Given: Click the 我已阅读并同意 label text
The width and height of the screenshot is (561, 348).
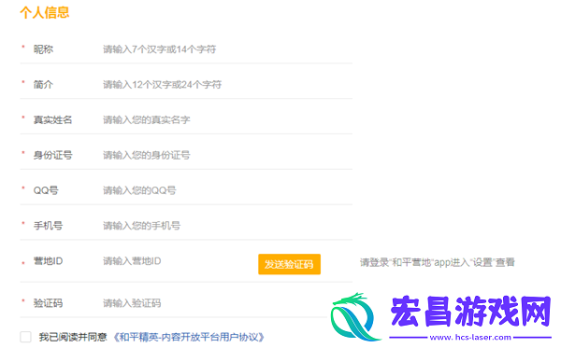Looking at the screenshot, I should 73,337.
